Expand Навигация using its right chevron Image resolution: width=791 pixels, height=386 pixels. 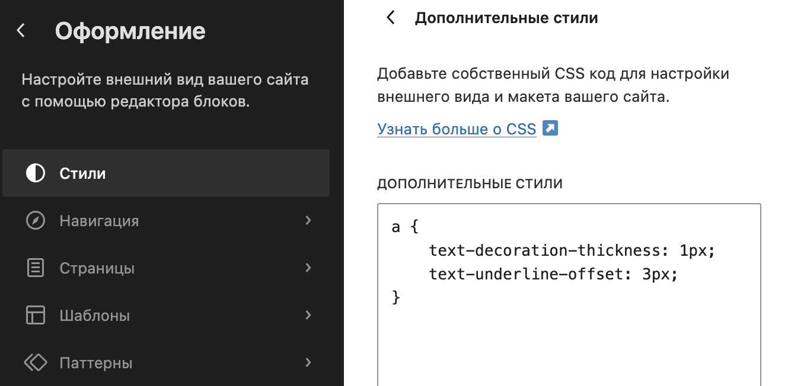tap(308, 220)
